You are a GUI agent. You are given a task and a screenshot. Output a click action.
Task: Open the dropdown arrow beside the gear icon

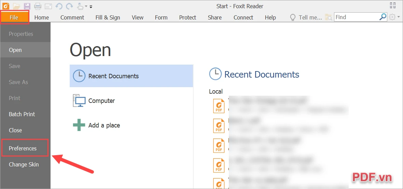tap(398, 17)
